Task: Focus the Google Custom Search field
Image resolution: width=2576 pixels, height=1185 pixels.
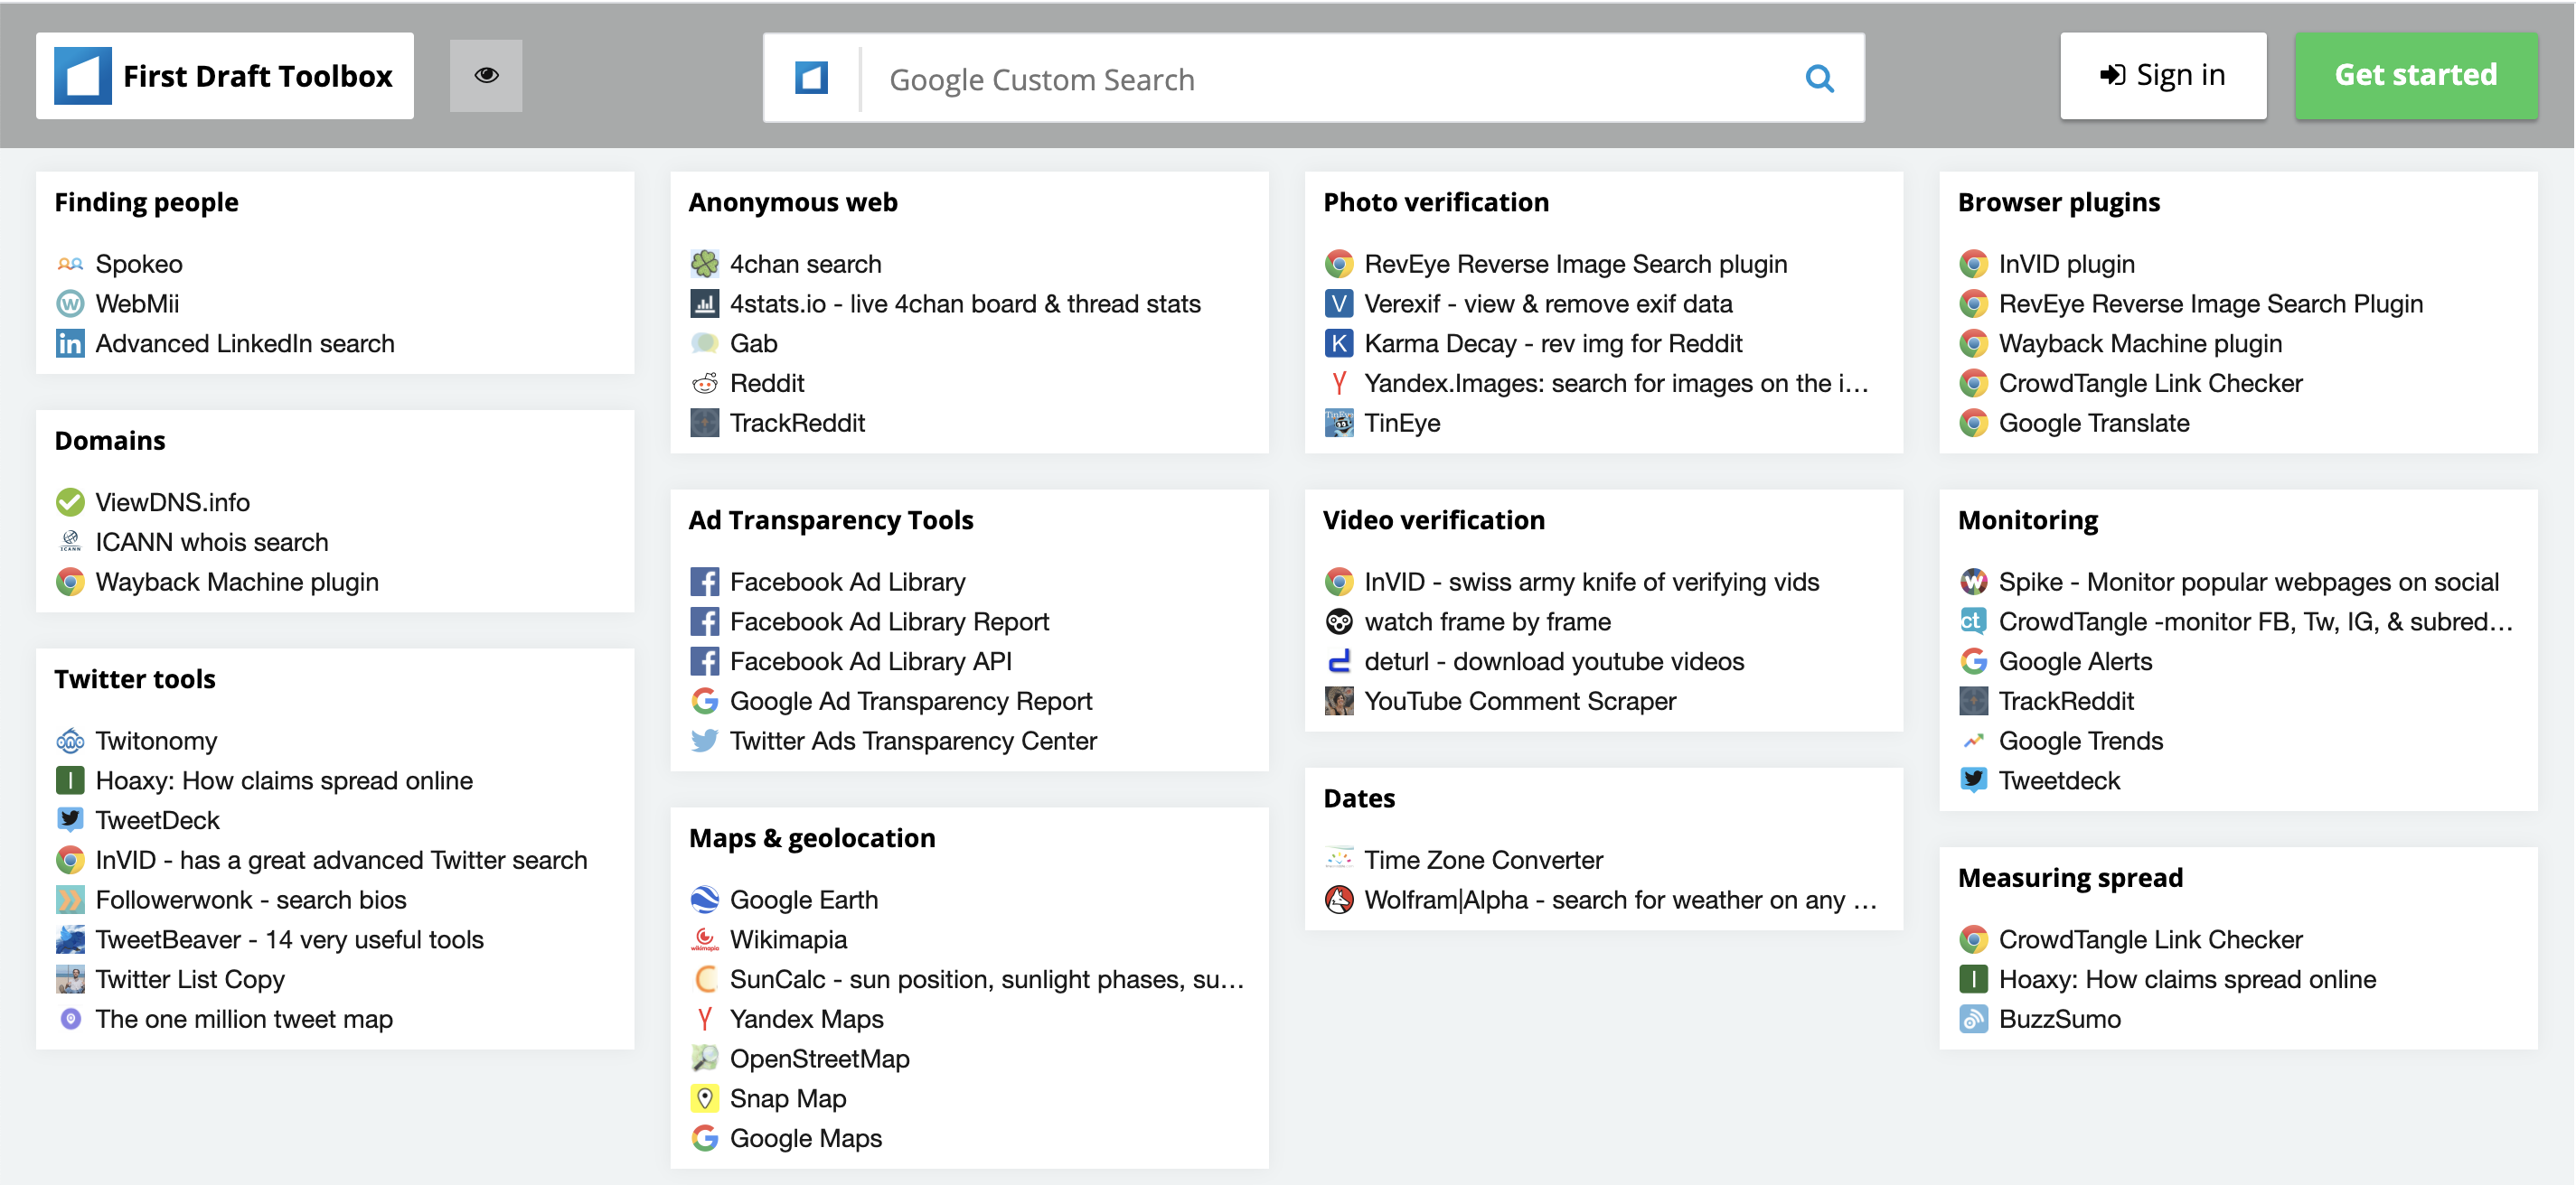Action: pos(1330,79)
